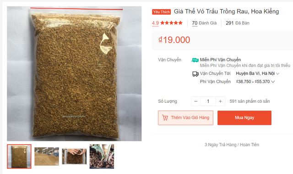This screenshot has width=293, height=174.
Task: Select the husk pile thumbnail
Action: 47,157
